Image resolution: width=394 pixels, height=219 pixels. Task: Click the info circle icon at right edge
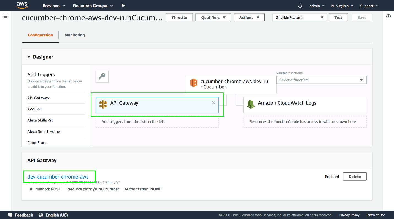(388, 17)
